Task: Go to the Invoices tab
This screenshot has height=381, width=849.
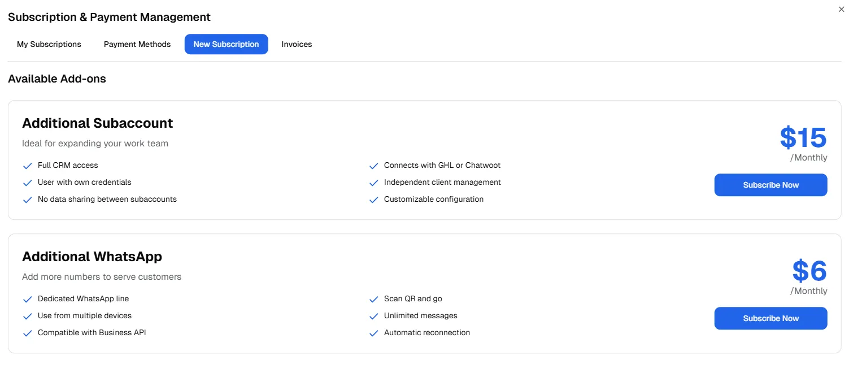Action: [297, 44]
